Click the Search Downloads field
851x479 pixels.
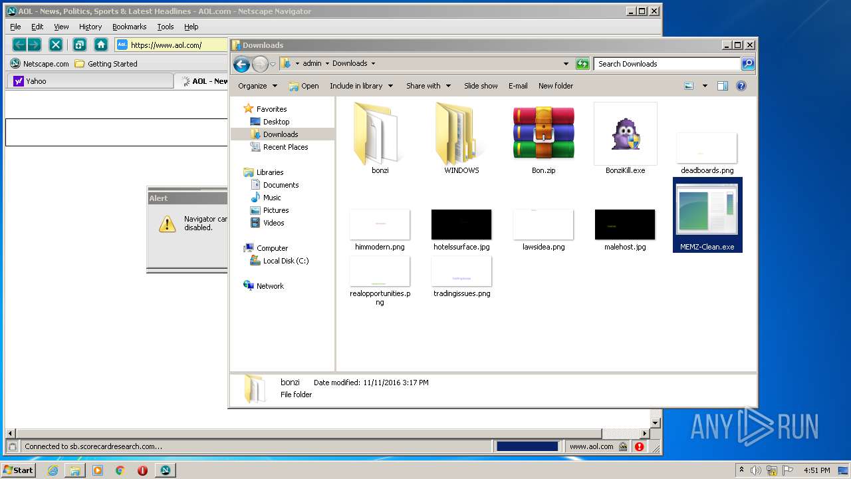tap(667, 64)
